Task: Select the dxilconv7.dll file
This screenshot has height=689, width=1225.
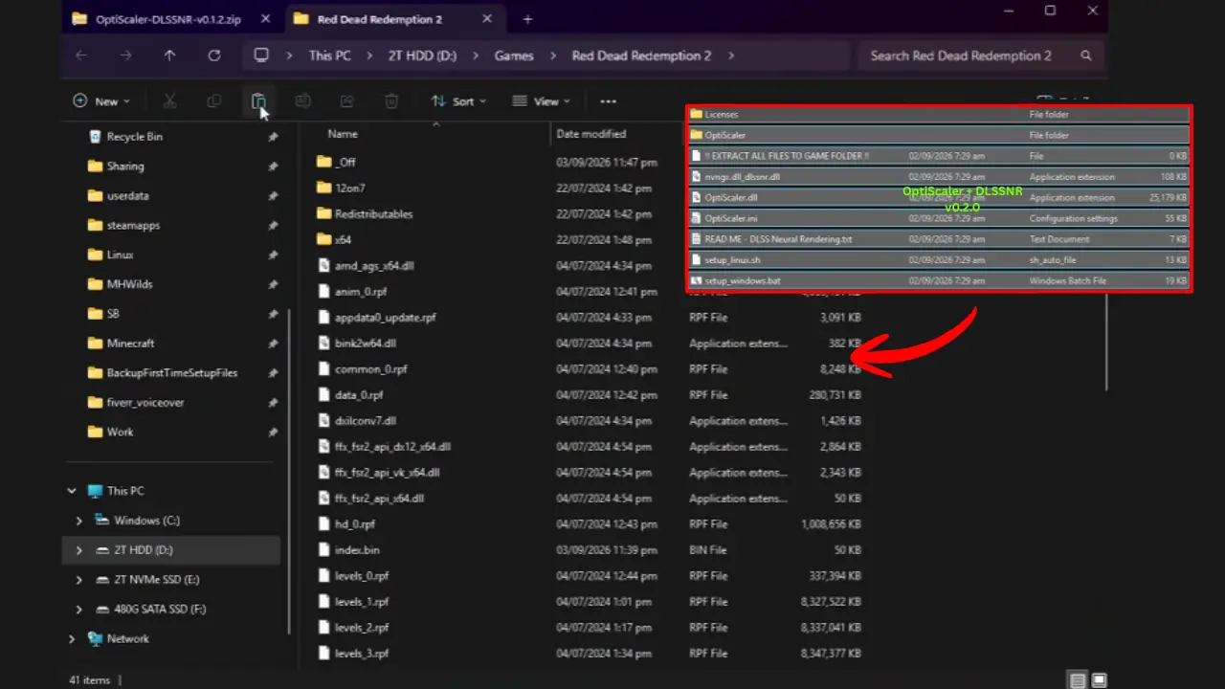Action: coord(366,421)
